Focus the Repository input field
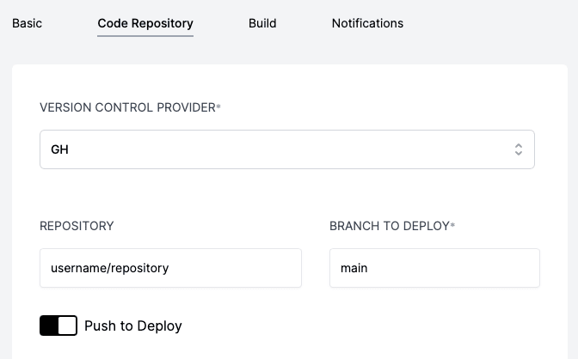578x359 pixels. pyautogui.click(x=170, y=268)
